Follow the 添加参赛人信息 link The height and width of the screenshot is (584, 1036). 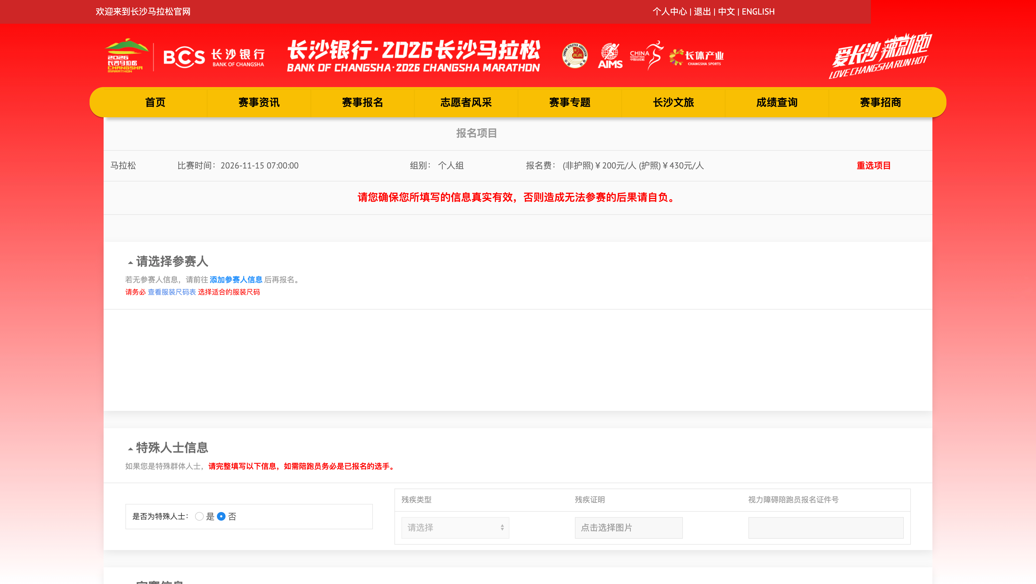(x=236, y=280)
